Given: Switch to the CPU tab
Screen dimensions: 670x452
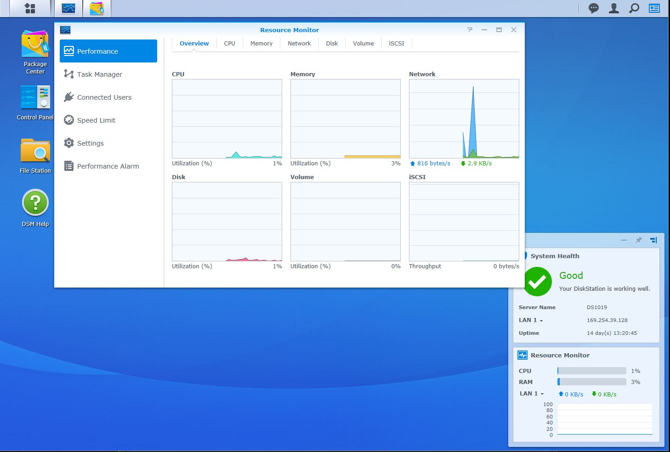Looking at the screenshot, I should pyautogui.click(x=229, y=44).
